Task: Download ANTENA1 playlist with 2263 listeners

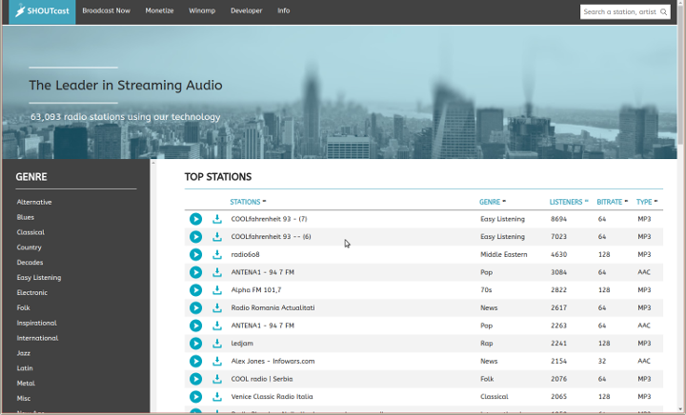Action: click(x=217, y=326)
